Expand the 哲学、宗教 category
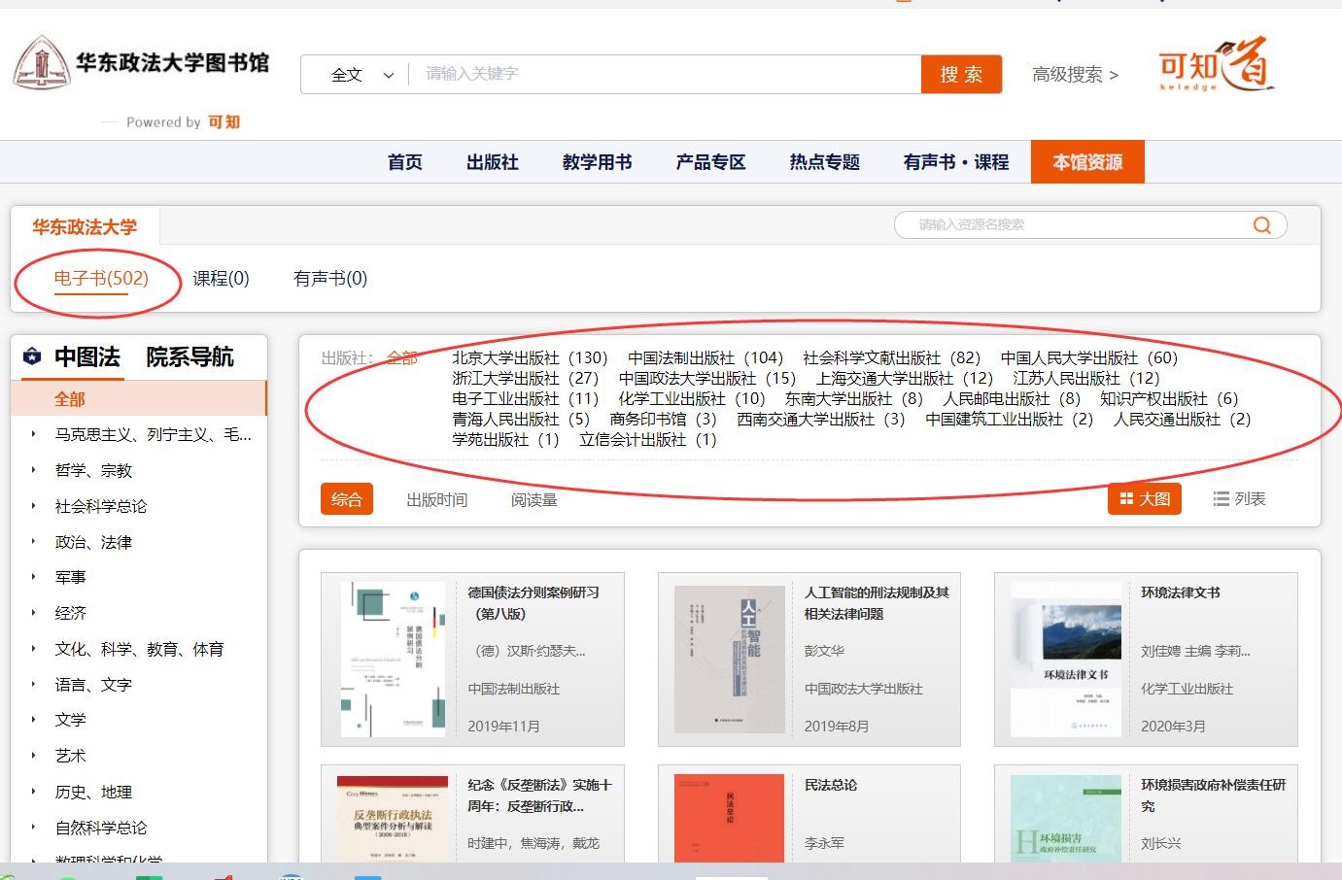The image size is (1342, 880). (x=33, y=470)
